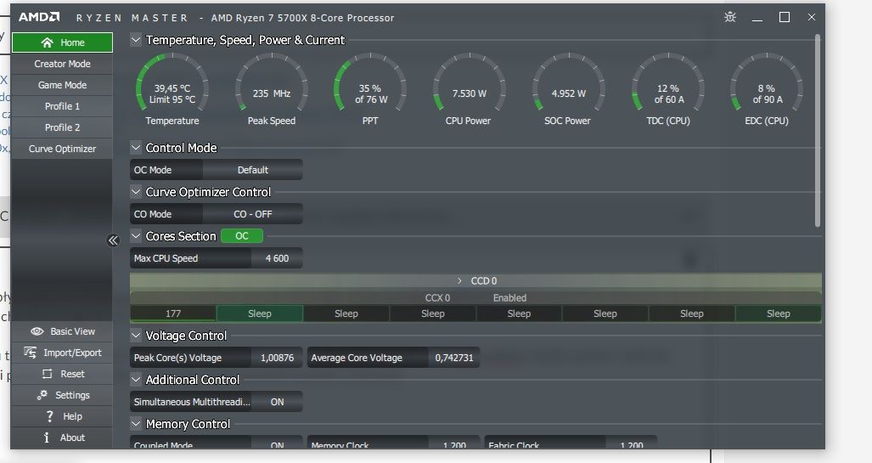The height and width of the screenshot is (463, 872).
Task: Open the OC Mode Default dropdown
Action: pos(253,170)
